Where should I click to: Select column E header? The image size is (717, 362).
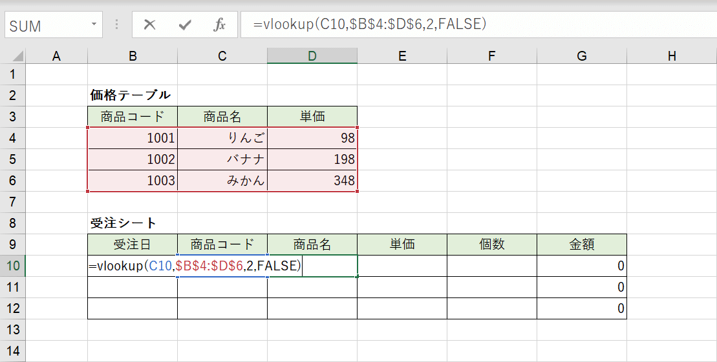(402, 56)
